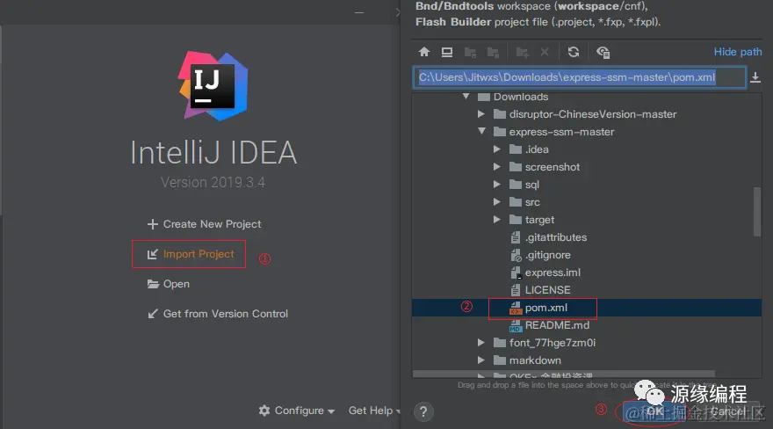Refresh the file tree
This screenshot has width=773, height=429.
574,52
